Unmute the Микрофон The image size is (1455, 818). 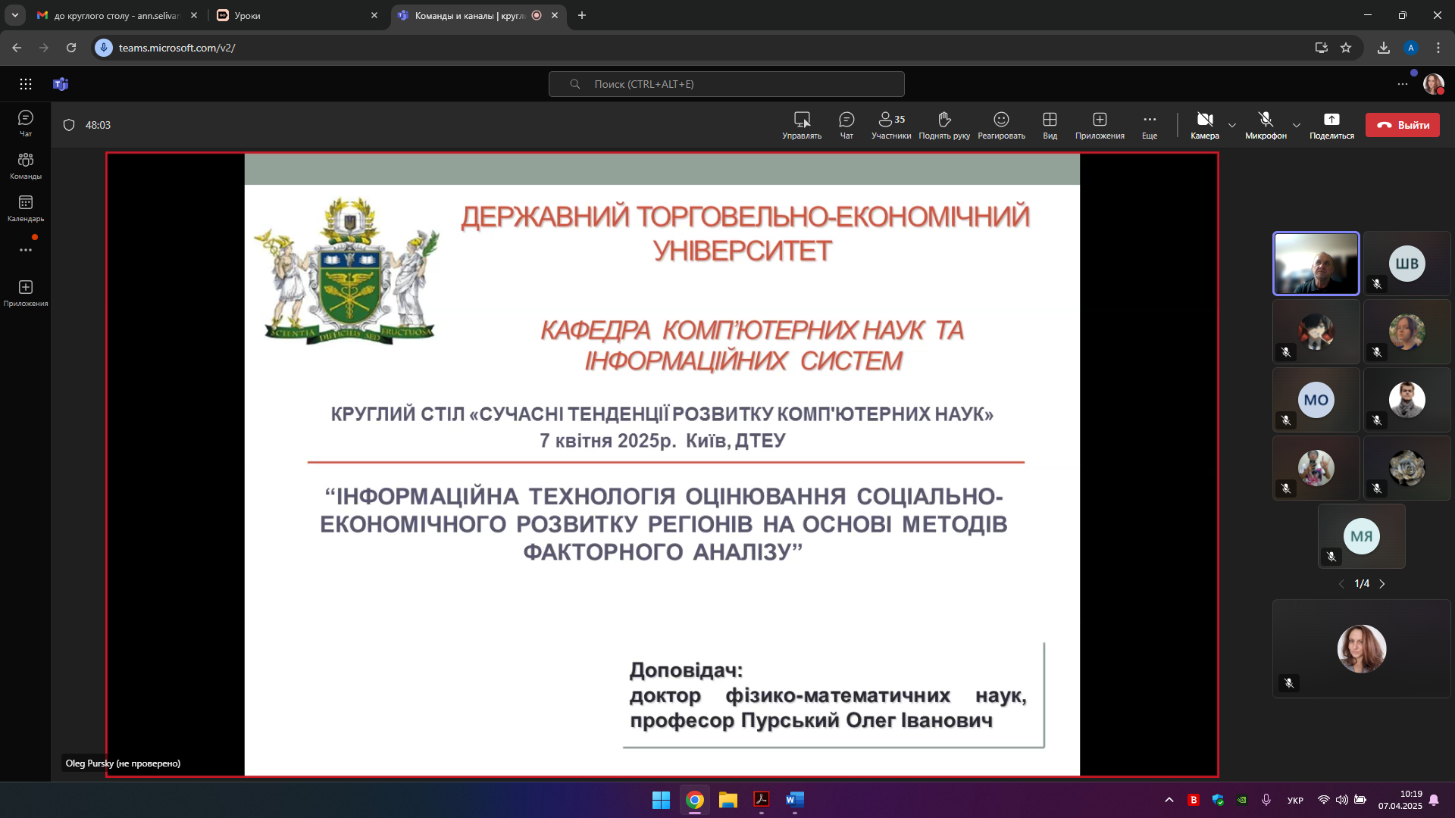pos(1266,125)
